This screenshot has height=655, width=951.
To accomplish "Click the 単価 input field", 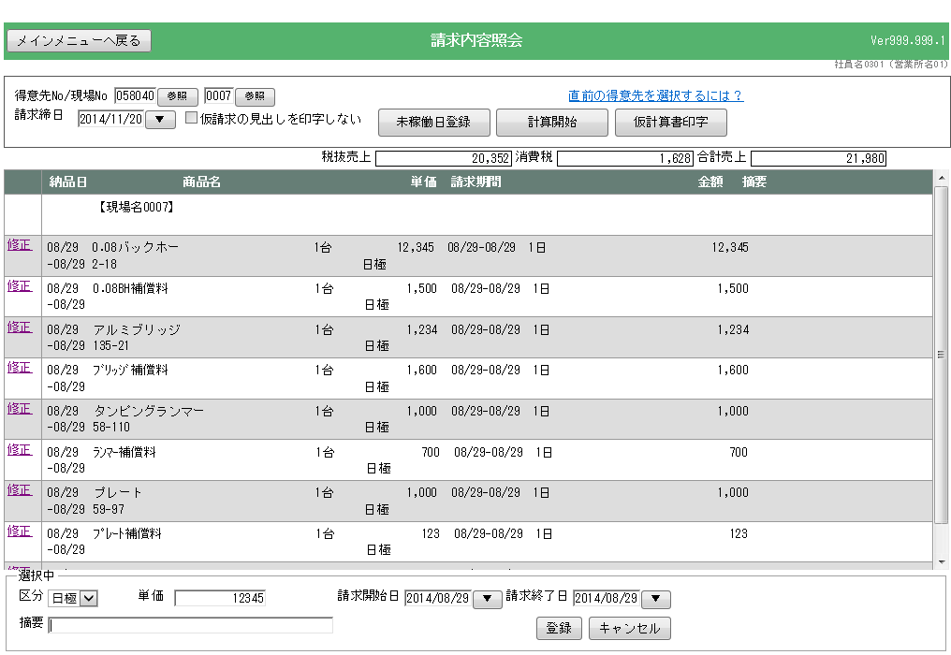I will pyautogui.click(x=220, y=598).
